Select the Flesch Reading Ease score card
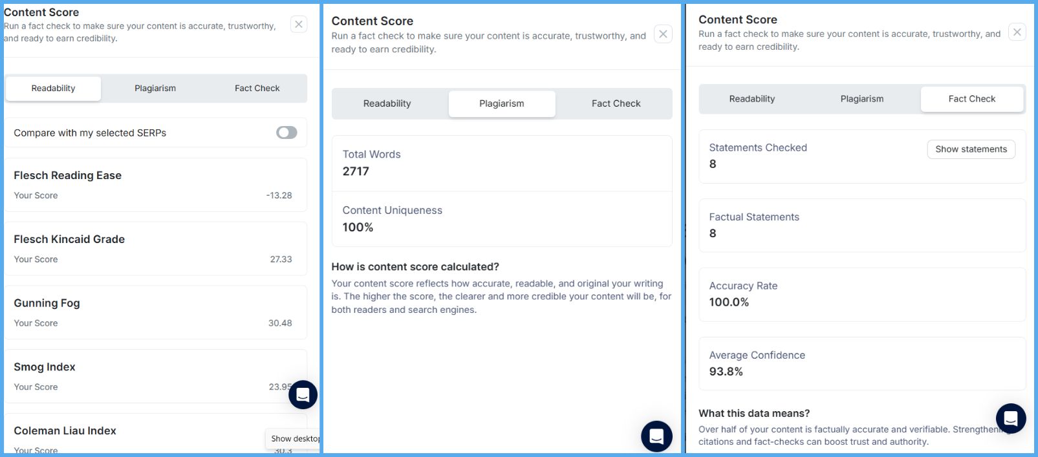 pyautogui.click(x=155, y=184)
